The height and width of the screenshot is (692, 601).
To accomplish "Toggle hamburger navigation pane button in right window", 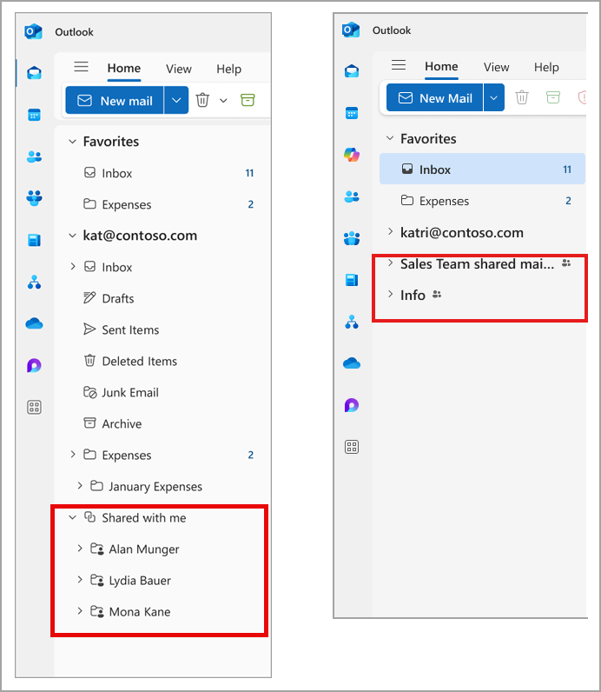I will tap(399, 65).
